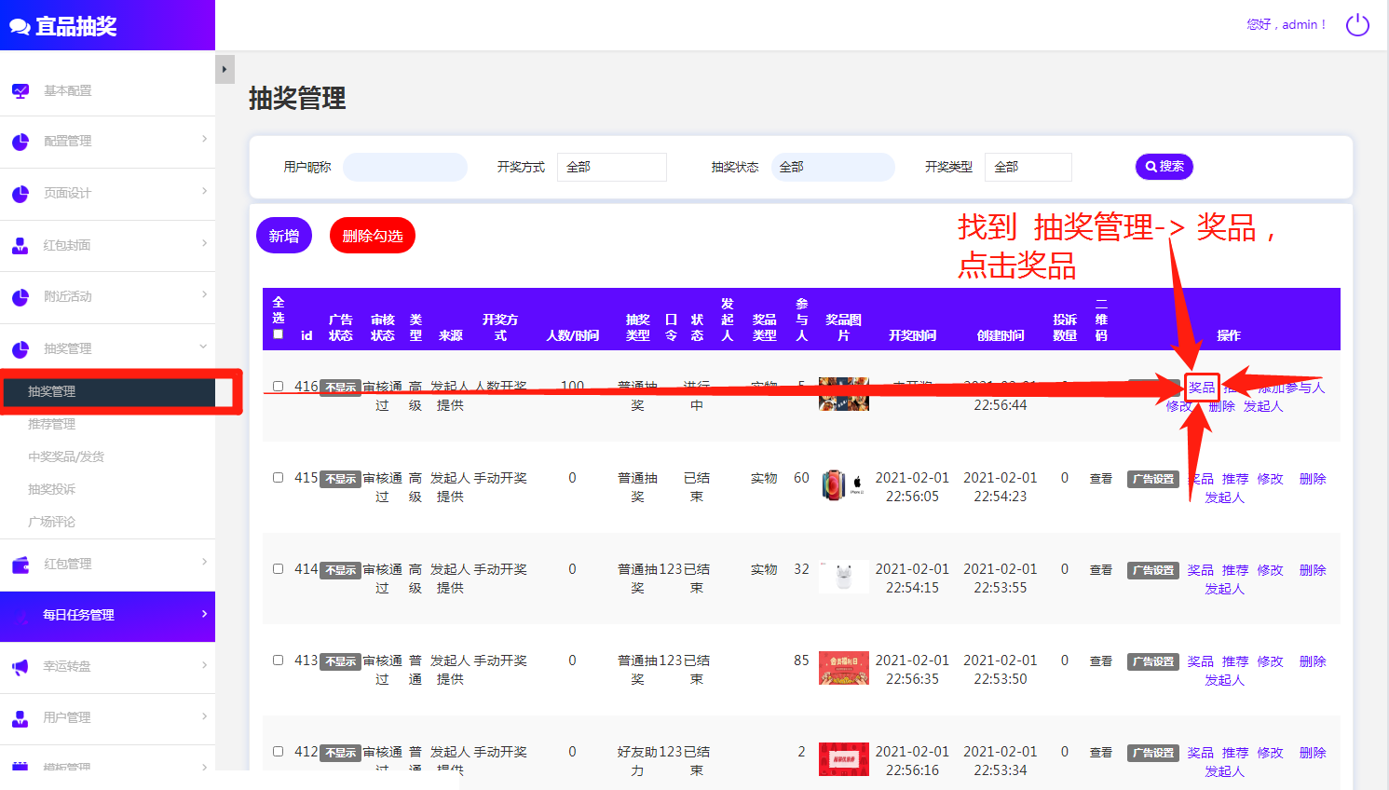Image resolution: width=1389 pixels, height=790 pixels.
Task: Open the 开奖方式 dropdown
Action: [x=612, y=167]
